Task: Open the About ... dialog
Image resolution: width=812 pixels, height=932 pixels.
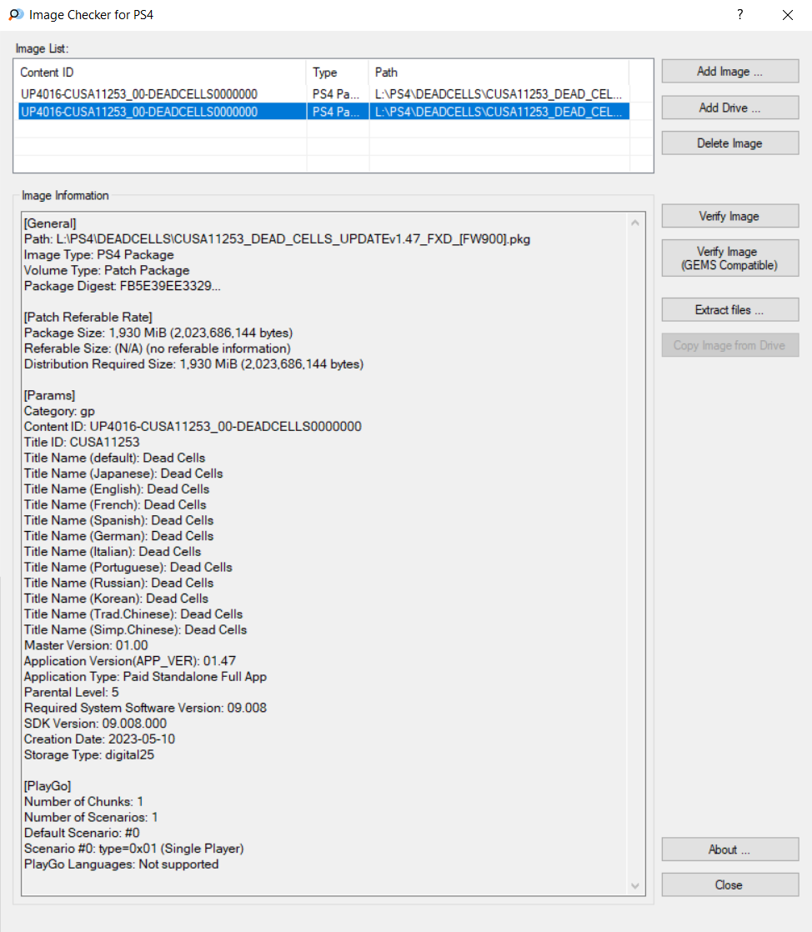Action: [x=730, y=849]
